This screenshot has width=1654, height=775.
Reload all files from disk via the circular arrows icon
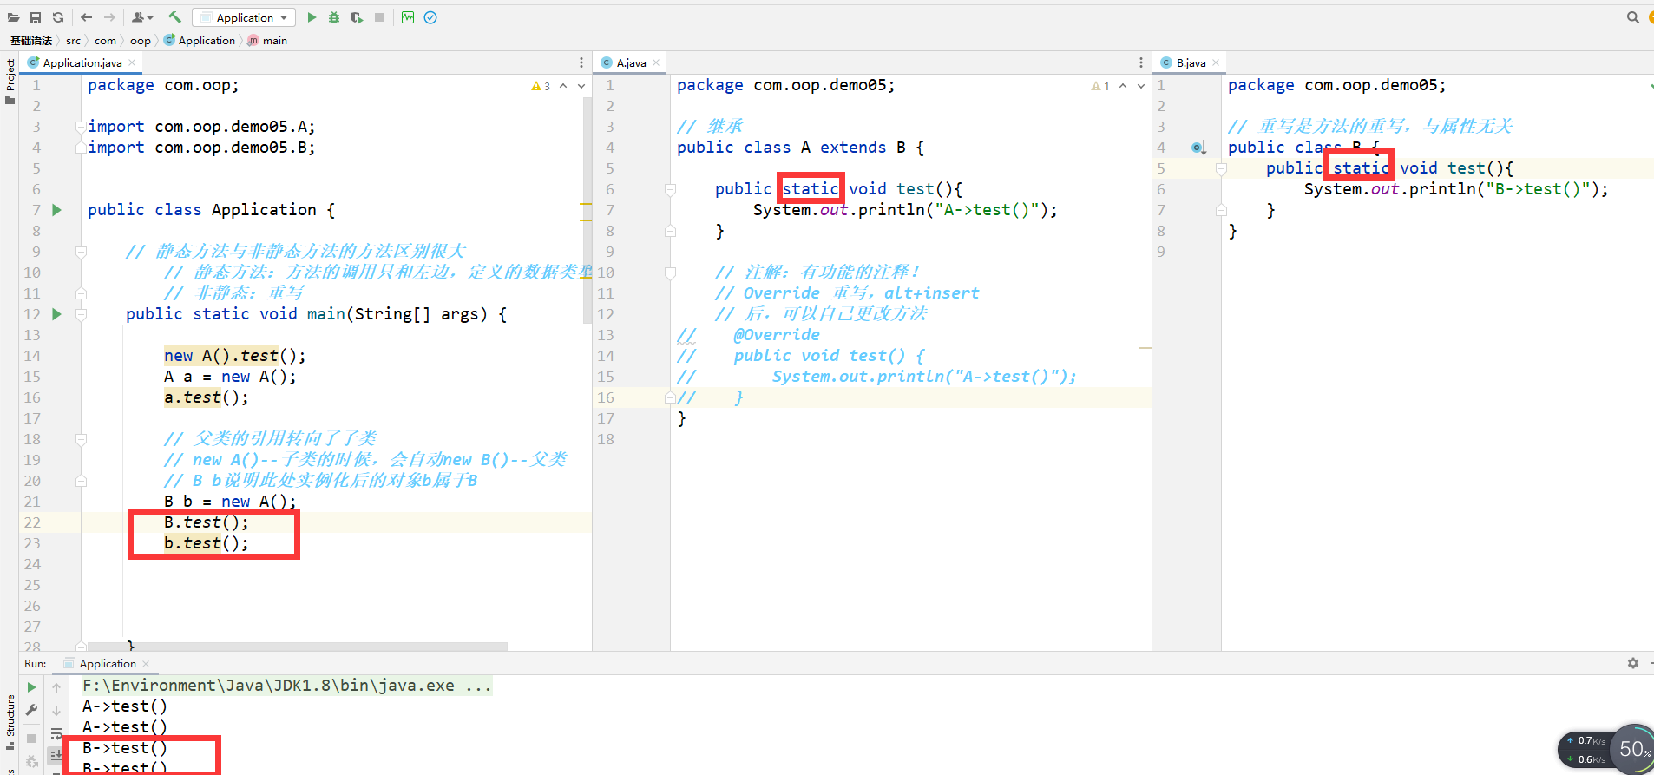pos(58,17)
